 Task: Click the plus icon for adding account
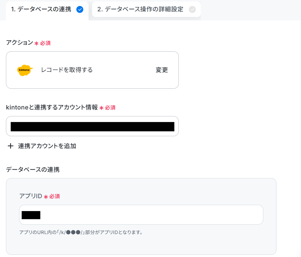[x=11, y=146]
